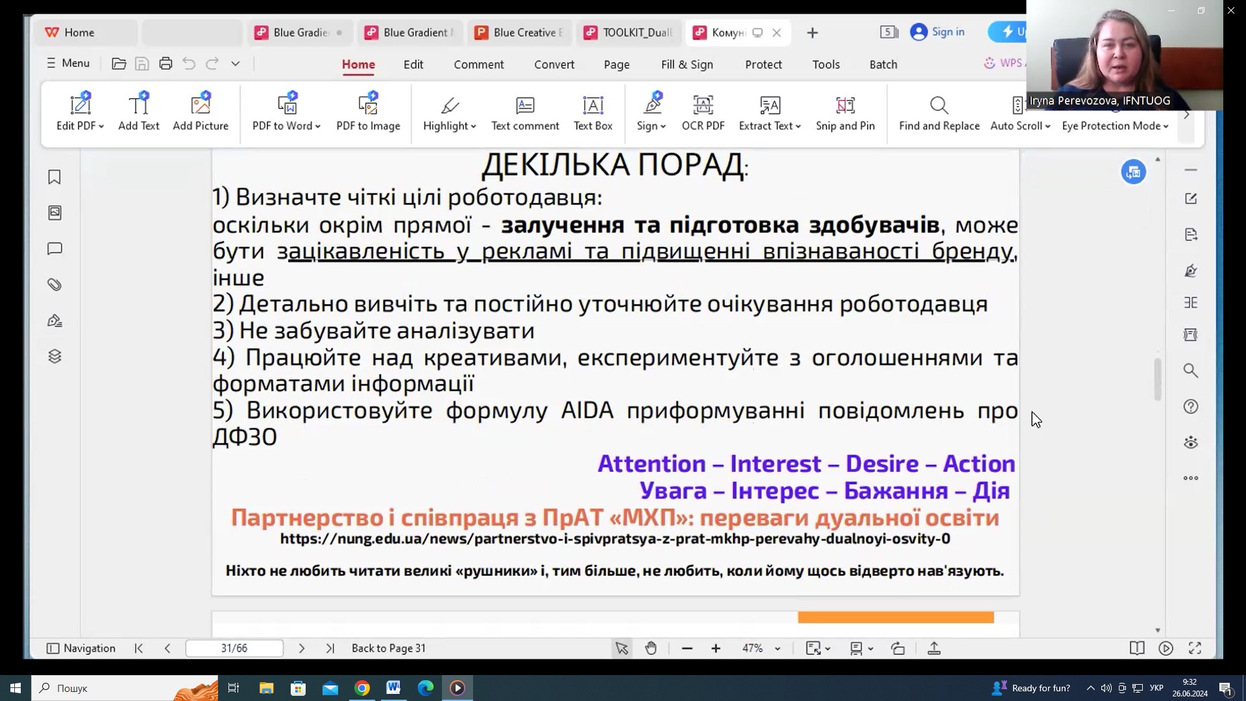Open the bookmarks panel in left sidebar
Viewport: 1246px width, 701px height.
coord(55,177)
